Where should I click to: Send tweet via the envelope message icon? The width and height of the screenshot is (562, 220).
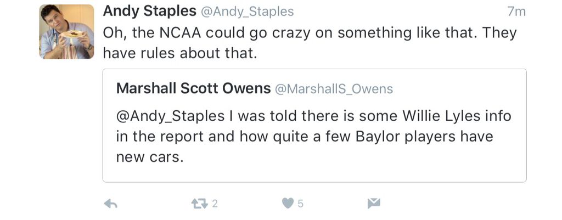tap(374, 204)
